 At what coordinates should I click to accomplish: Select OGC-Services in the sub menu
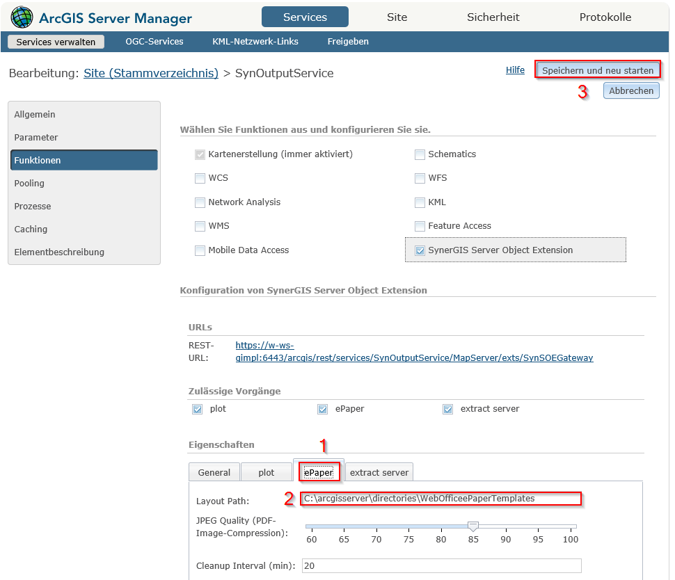[x=154, y=42]
